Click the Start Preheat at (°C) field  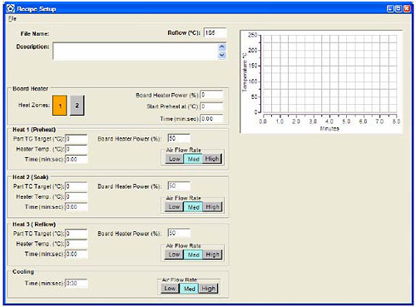[x=211, y=106]
